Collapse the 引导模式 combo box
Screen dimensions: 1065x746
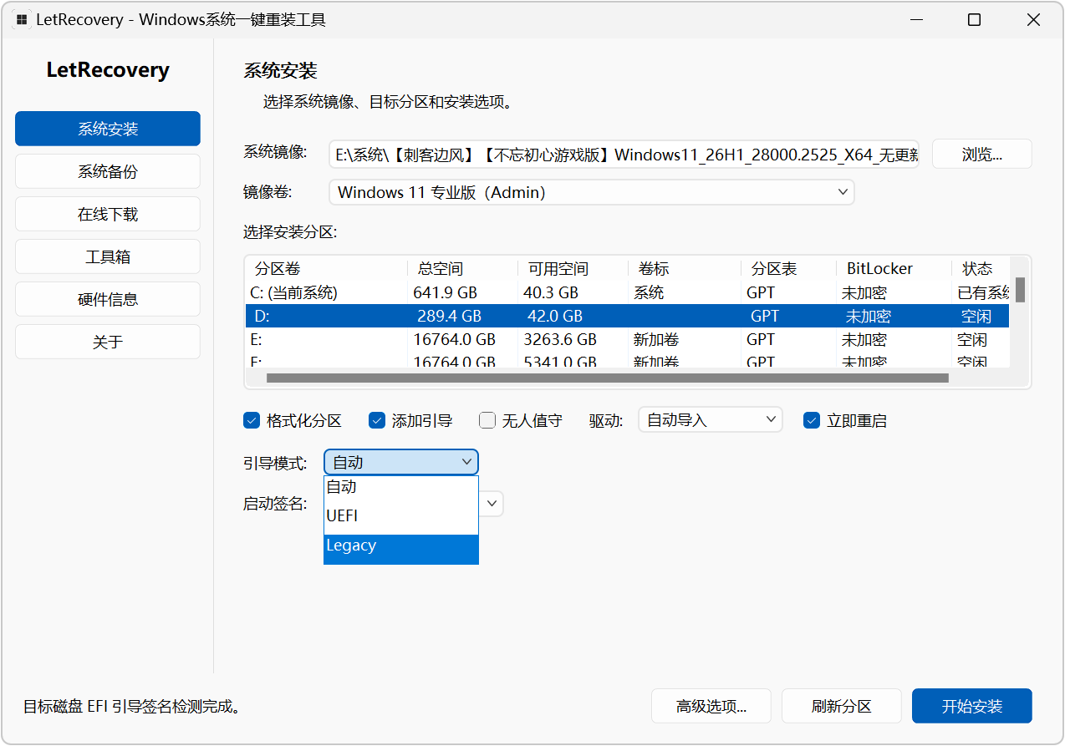pos(401,462)
